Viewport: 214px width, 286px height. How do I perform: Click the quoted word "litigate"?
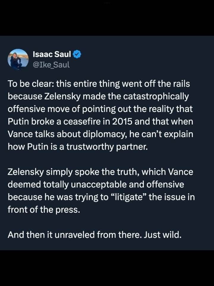[x=128, y=197]
